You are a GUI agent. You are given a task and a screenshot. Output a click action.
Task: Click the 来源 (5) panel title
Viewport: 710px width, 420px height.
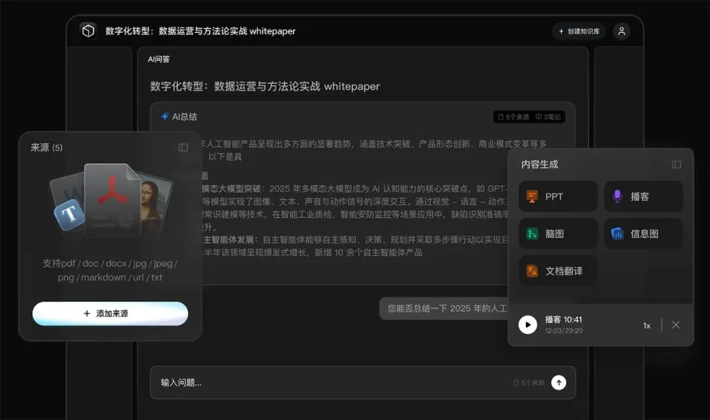47,148
